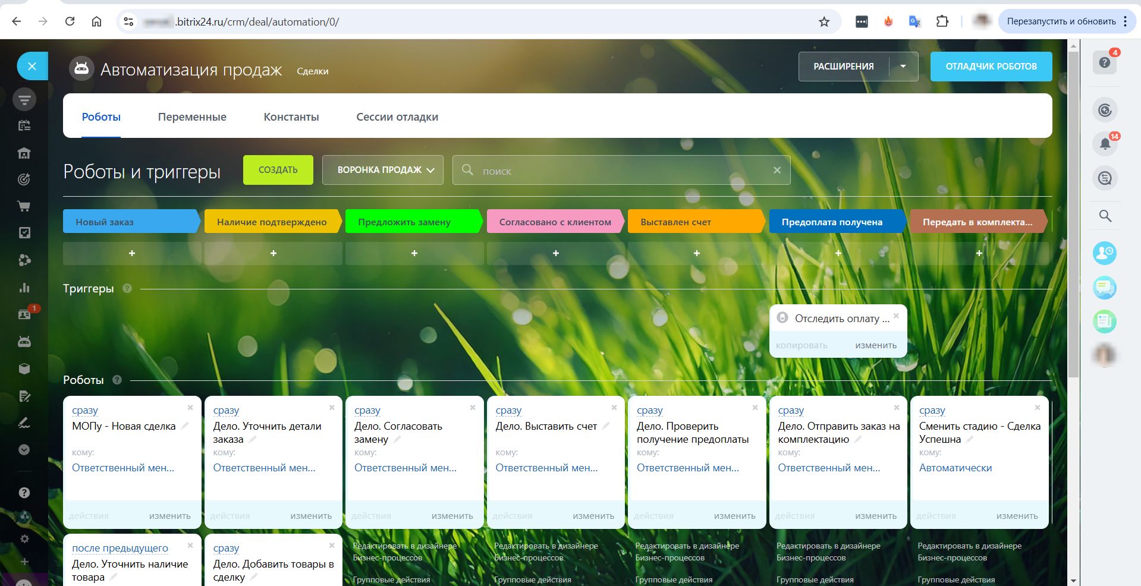
Task: Open the box inventory icon in sidebar
Action: [x=24, y=368]
